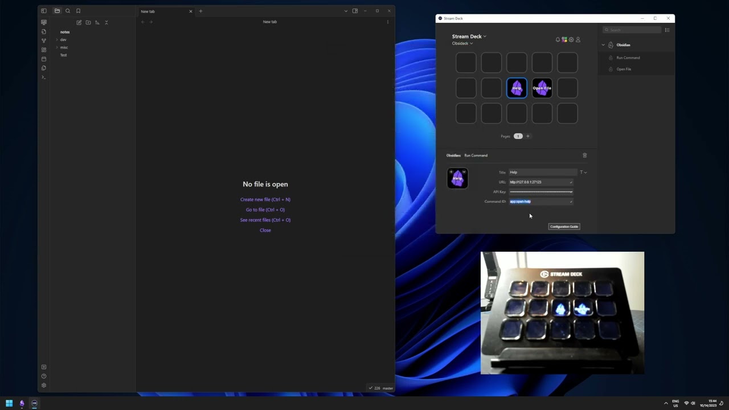This screenshot has height=410, width=729.
Task: Add a new Stream Deck page
Action: pos(528,136)
